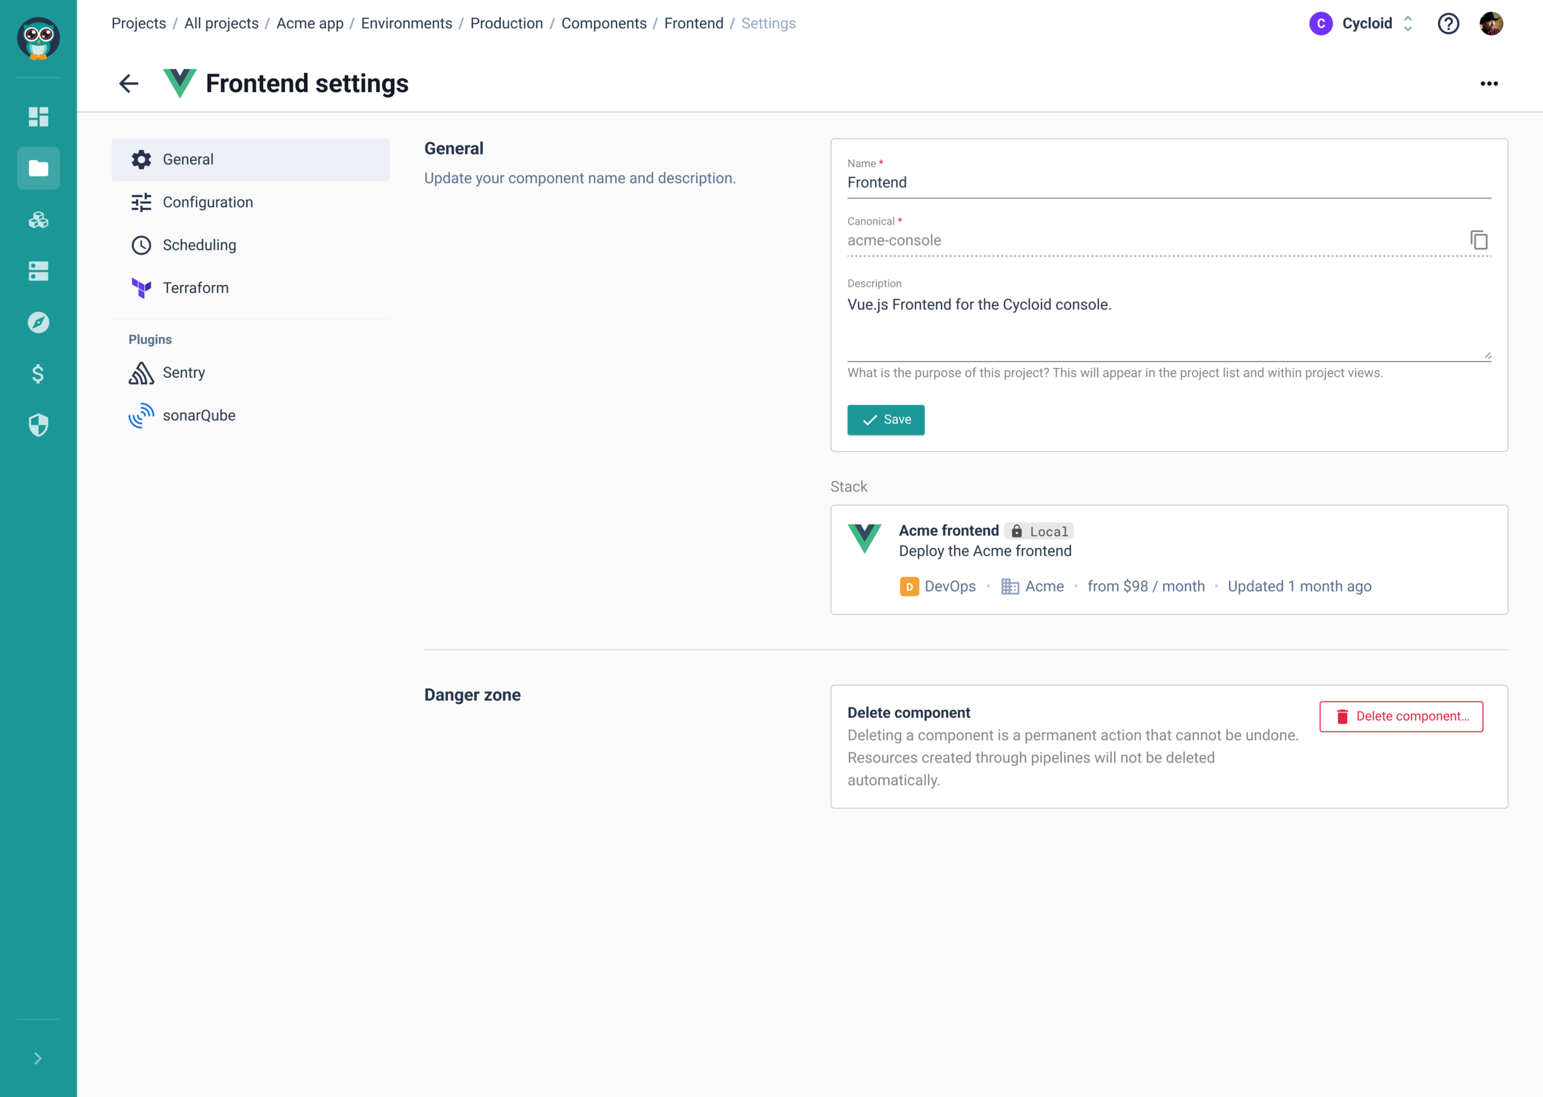This screenshot has height=1097, width=1543.
Task: Click the Cycloid owl logo
Action: click(x=39, y=39)
